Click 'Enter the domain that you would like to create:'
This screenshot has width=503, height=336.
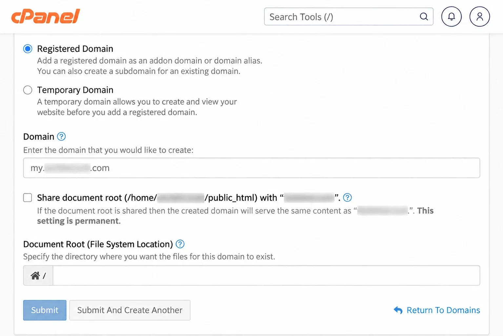point(108,150)
